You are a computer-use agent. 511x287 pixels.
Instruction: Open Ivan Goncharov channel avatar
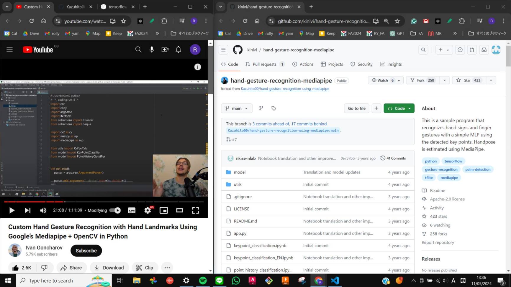(x=15, y=250)
